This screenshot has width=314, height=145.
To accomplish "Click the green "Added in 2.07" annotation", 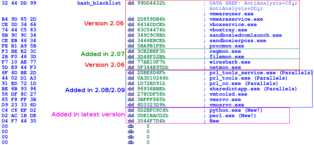I will point(102,54).
